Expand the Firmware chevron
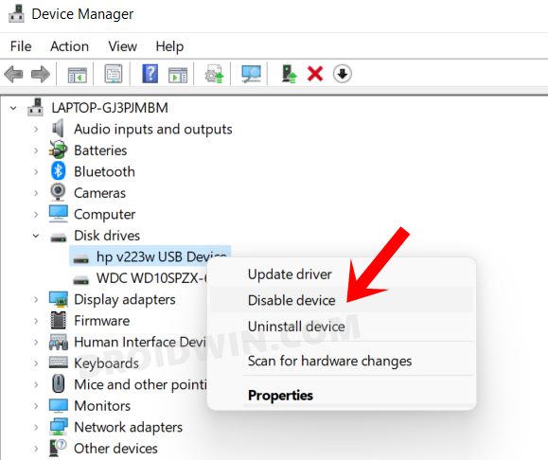Image resolution: width=548 pixels, height=460 pixels. point(36,321)
